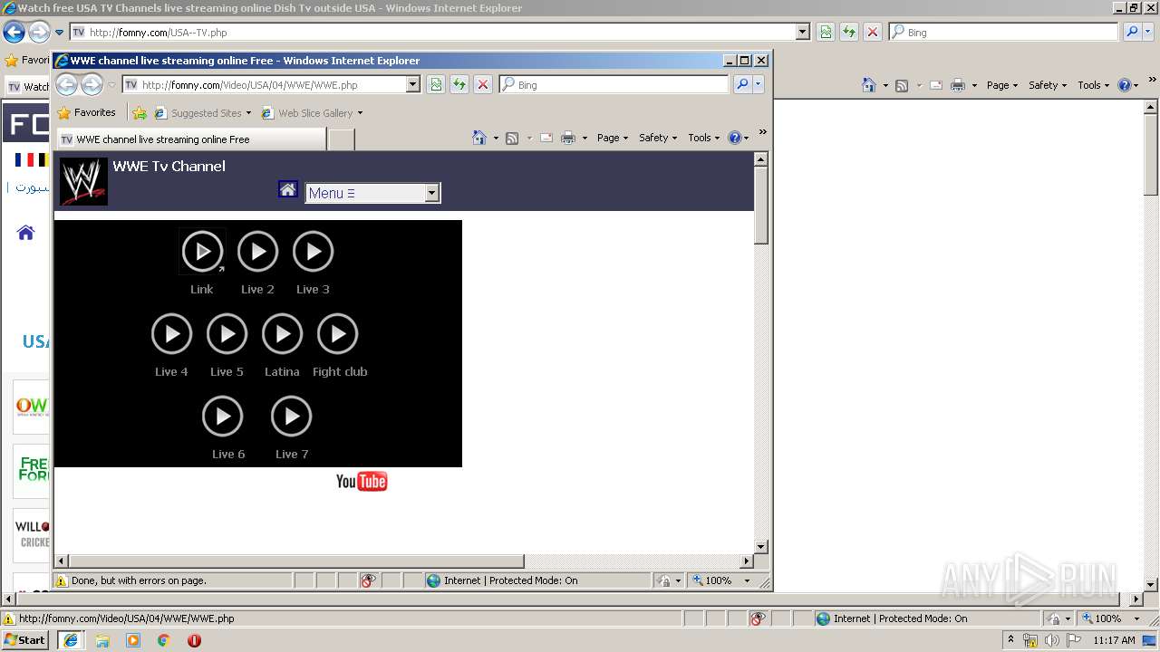Click the popup search magnifier button
The width and height of the screenshot is (1160, 652).
click(x=742, y=84)
